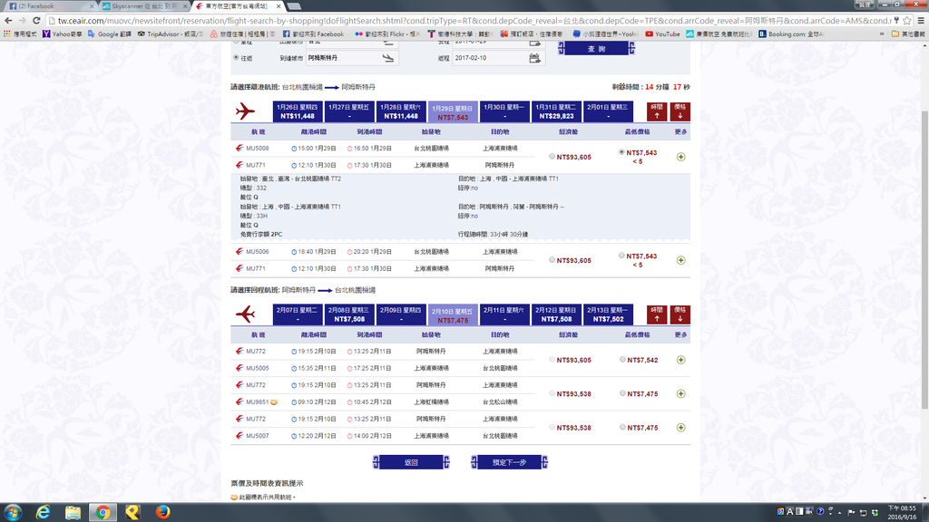The image size is (929, 522).
Task: Select the NT$93,538 fare for the MU5007 return flight
Action: pyautogui.click(x=553, y=427)
